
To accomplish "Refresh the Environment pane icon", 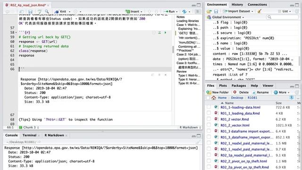I will (297, 11).
